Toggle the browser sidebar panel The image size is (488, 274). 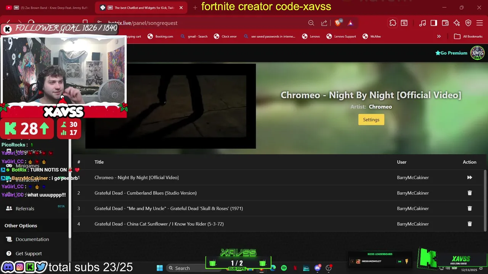pyautogui.click(x=434, y=23)
